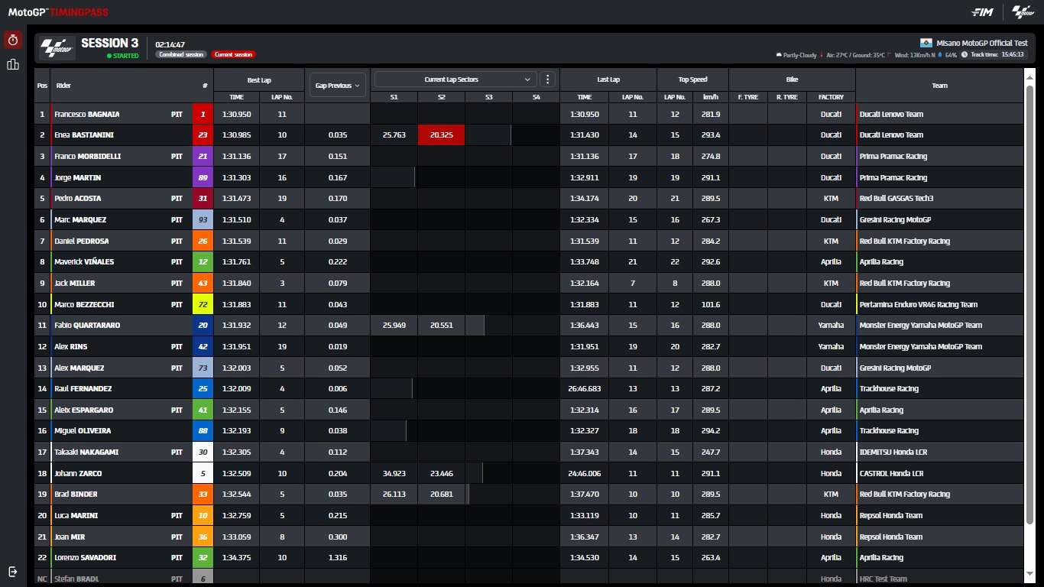1044x587 pixels.
Task: Click the San Marino flag icon
Action: click(x=927, y=43)
